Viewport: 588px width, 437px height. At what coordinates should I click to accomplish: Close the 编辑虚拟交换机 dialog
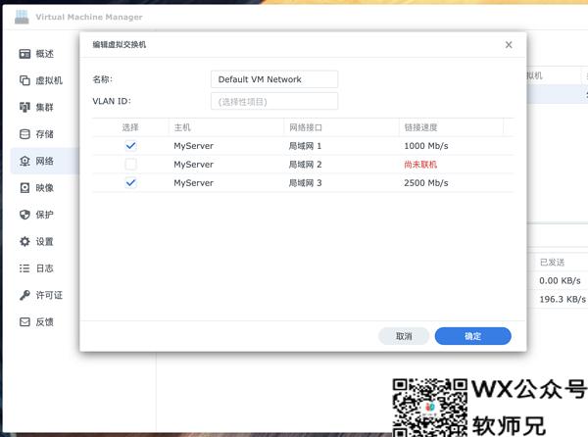(x=509, y=45)
